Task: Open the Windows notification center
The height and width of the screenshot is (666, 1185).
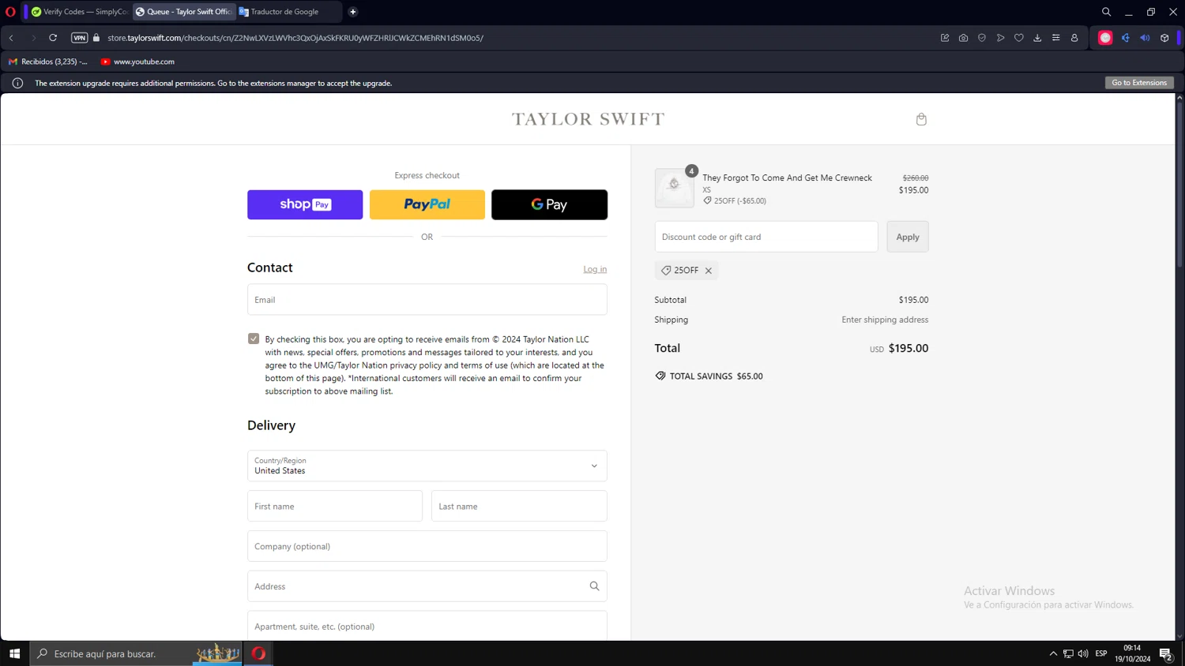Action: coord(1165,653)
